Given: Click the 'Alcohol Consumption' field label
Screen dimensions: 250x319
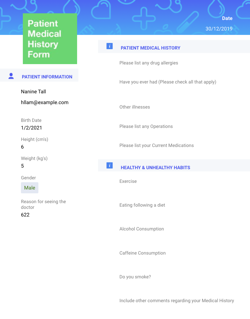Looking at the screenshot, I should pos(141,229).
